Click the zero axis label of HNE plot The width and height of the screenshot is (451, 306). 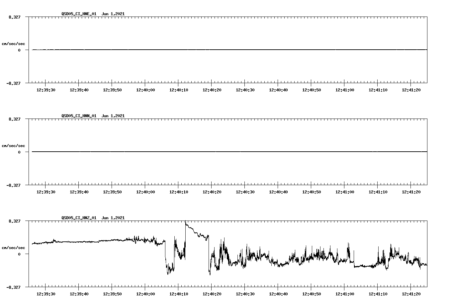pyautogui.click(x=19, y=50)
